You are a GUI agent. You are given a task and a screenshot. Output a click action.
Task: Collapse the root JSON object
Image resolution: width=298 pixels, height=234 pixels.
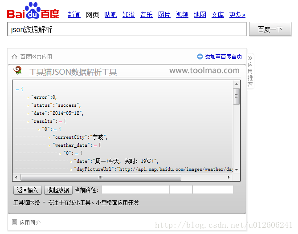coord(17,89)
